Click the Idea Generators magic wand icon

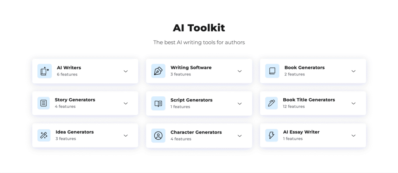pos(44,135)
